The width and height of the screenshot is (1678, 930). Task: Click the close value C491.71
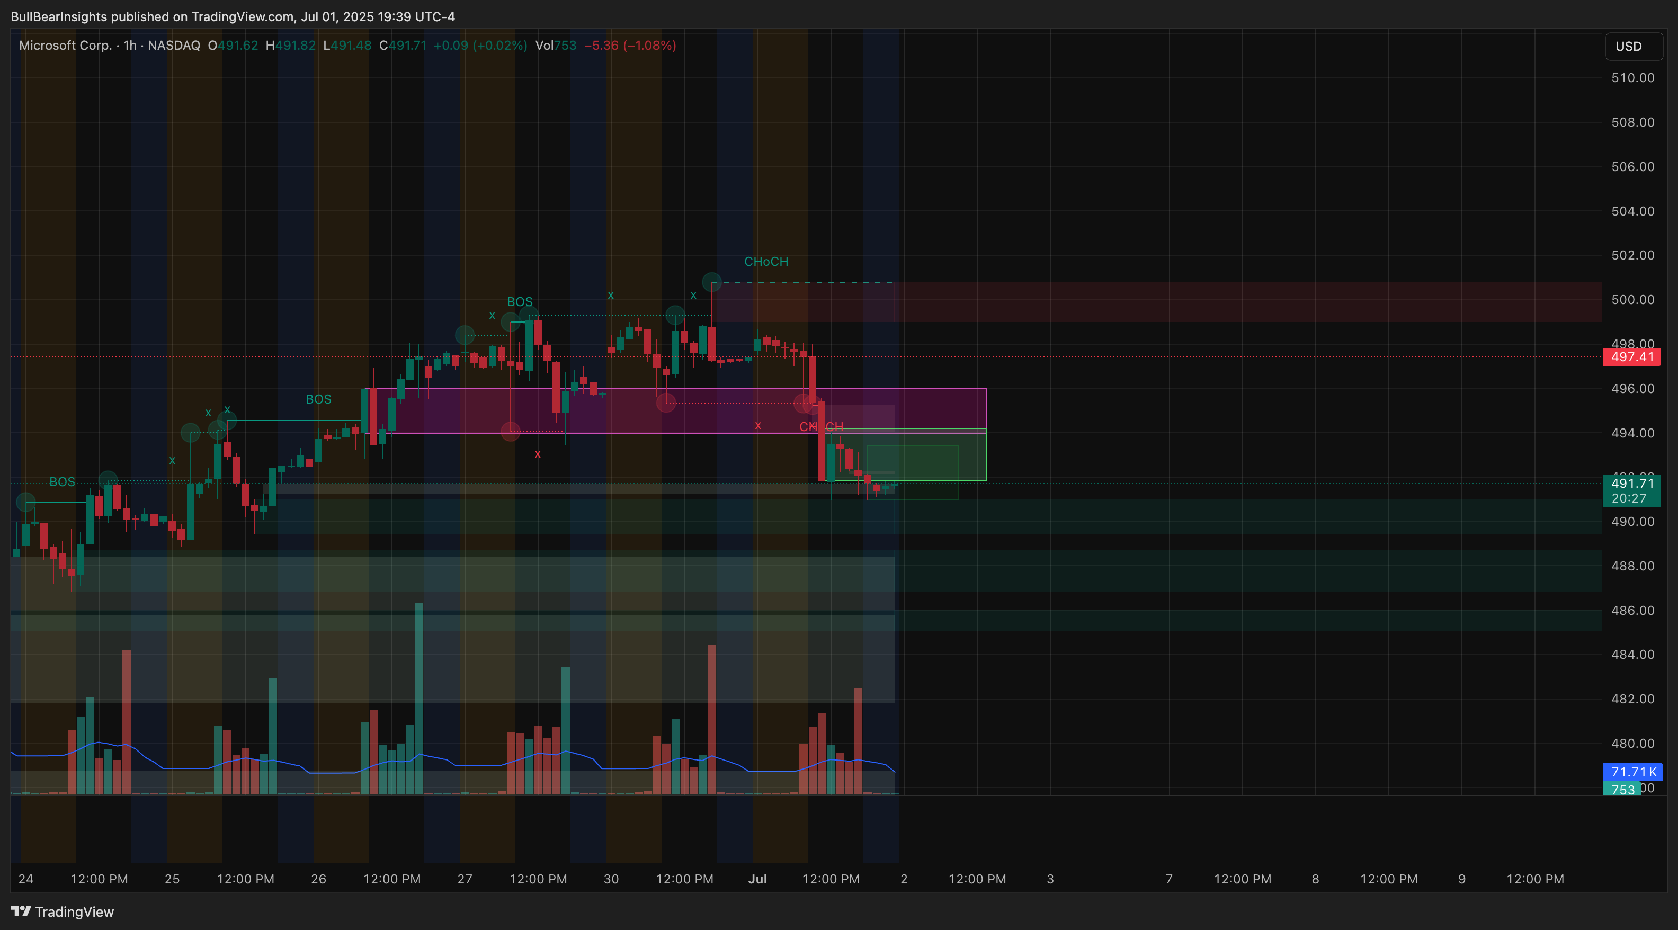(403, 46)
